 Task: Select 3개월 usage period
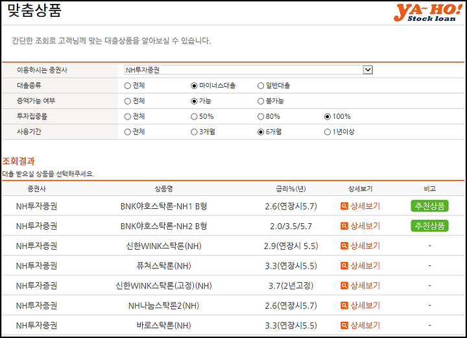[x=194, y=132]
